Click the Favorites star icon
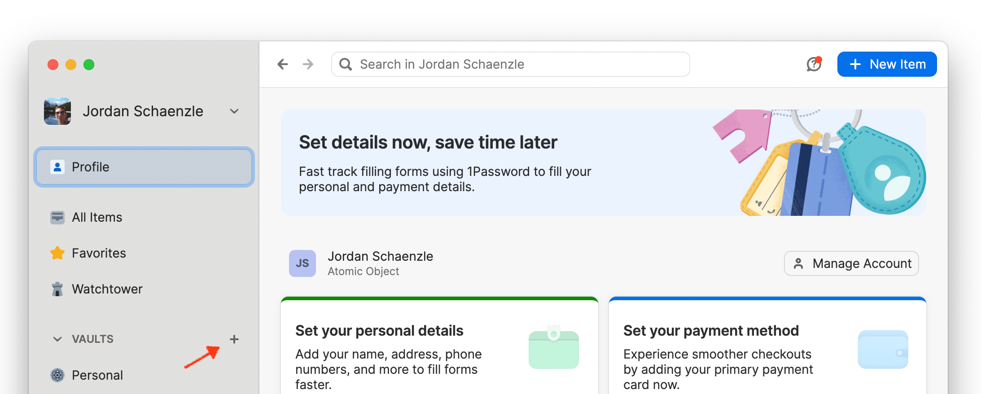This screenshot has width=981, height=394. point(57,253)
